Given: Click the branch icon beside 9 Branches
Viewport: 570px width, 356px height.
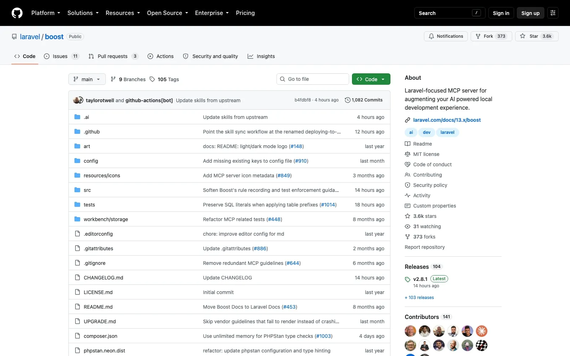Looking at the screenshot, I should pos(113,79).
